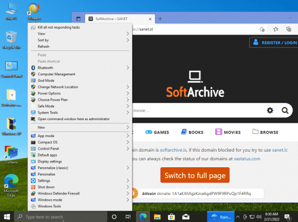Open Edge Collections icon
The image size is (298, 222).
[x=289, y=29]
